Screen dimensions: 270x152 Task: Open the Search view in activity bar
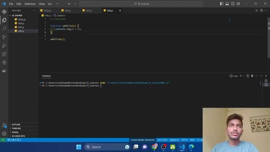click(x=4, y=28)
